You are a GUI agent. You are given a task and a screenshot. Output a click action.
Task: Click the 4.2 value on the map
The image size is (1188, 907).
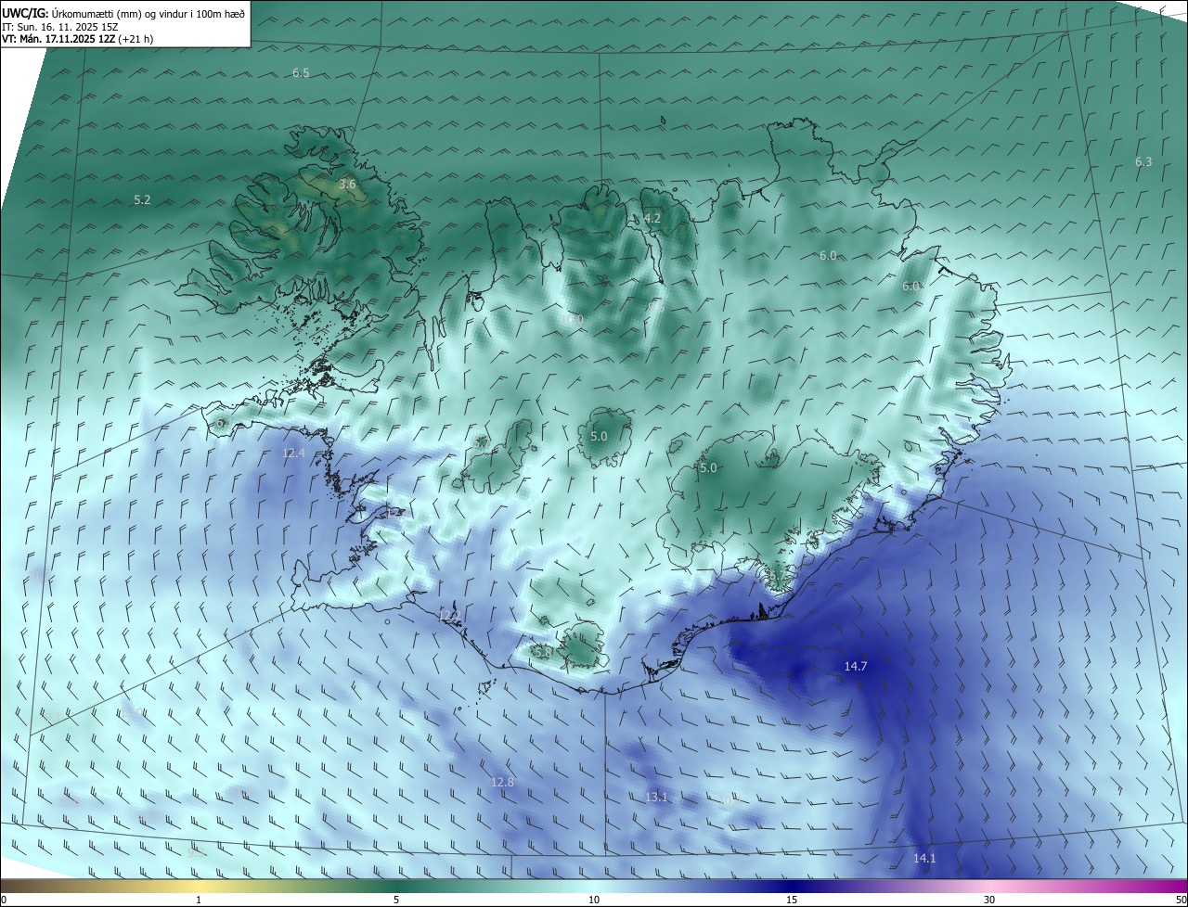coord(652,219)
